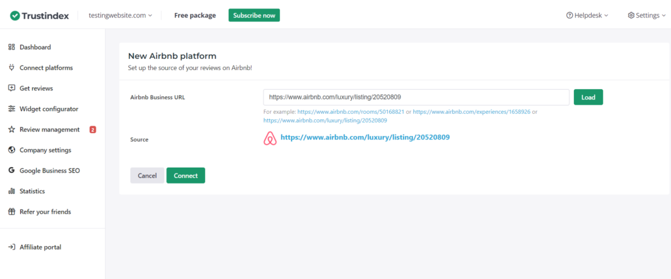Viewport: 671px width, 279px height.
Task: Click the Widget configurator sliders icon
Action: [x=12, y=109]
